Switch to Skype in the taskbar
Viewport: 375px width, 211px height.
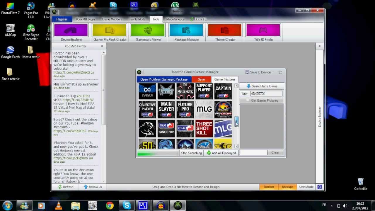pyautogui.click(x=127, y=205)
